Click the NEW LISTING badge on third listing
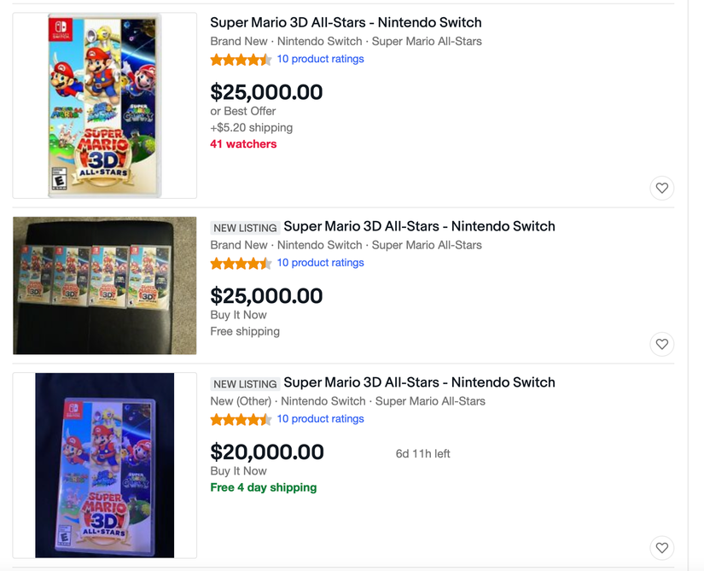Screen dimensions: 704x571 click(245, 383)
